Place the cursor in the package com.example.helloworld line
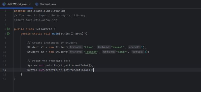The width and height of the screenshot is (201, 92). (39, 11)
